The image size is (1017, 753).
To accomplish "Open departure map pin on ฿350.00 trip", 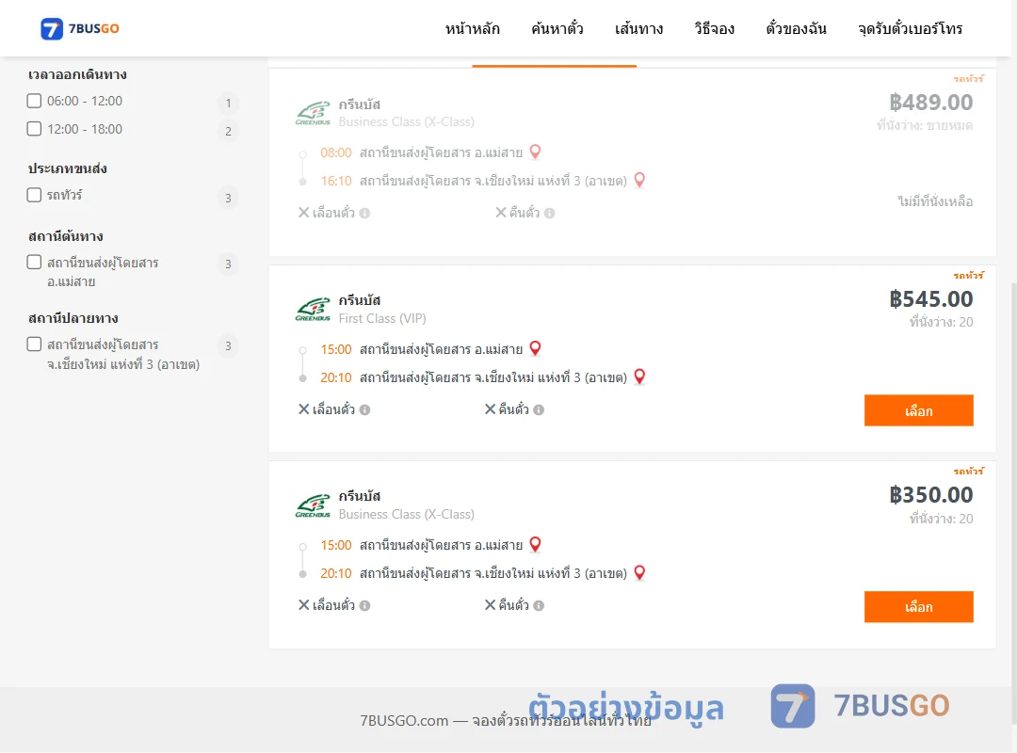I will 535,544.
